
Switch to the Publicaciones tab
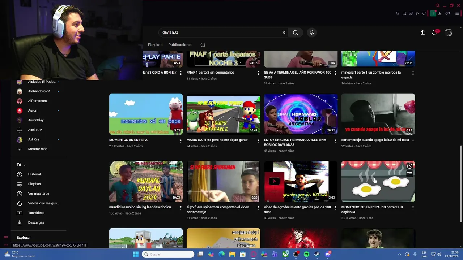(x=180, y=45)
